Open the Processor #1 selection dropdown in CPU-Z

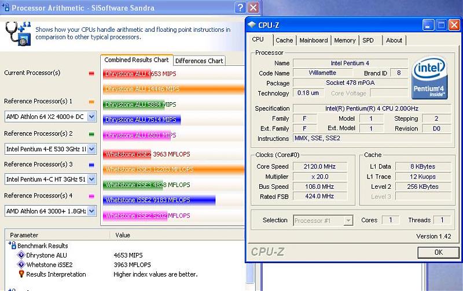coord(348,221)
